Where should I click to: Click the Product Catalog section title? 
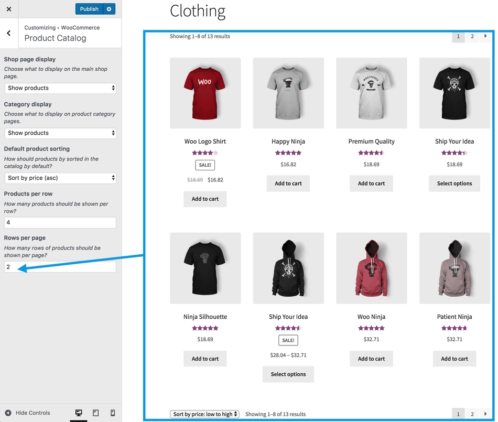(55, 38)
